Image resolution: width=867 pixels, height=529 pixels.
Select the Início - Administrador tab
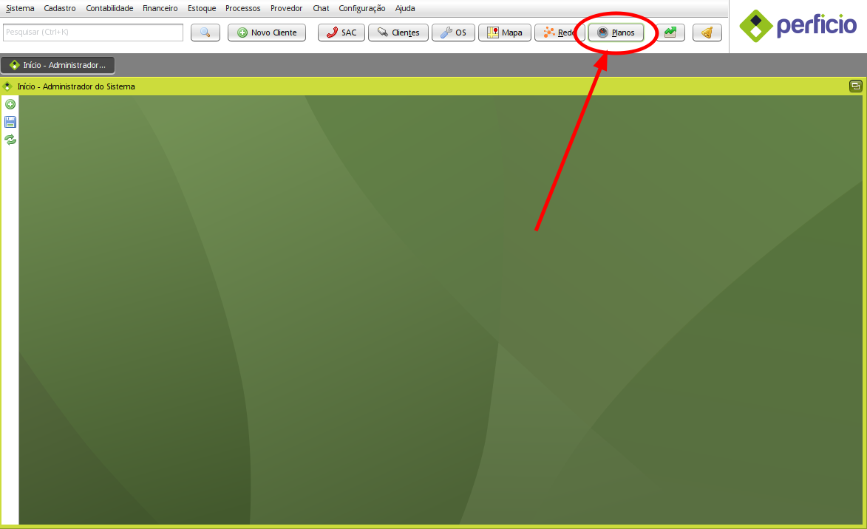point(58,65)
